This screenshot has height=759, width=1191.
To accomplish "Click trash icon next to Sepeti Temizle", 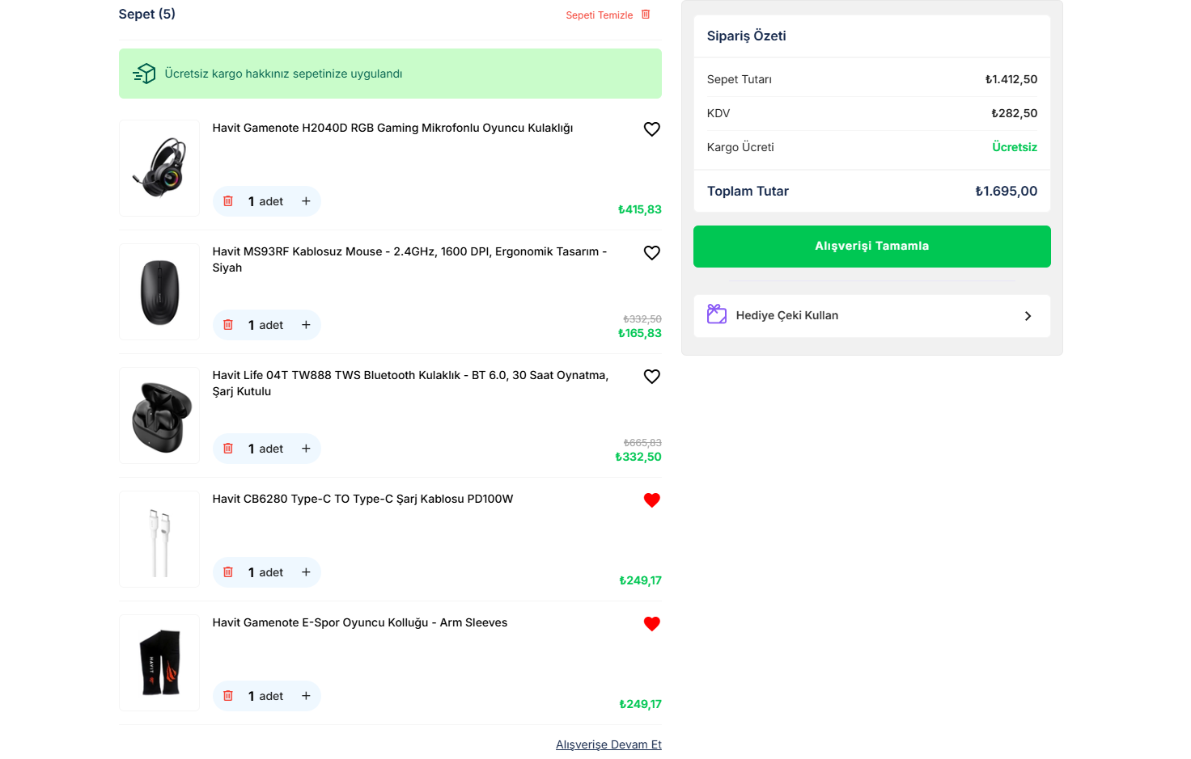I will point(646,15).
